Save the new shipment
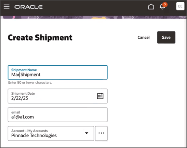The width and height of the screenshot is (187, 148). pos(166,37)
